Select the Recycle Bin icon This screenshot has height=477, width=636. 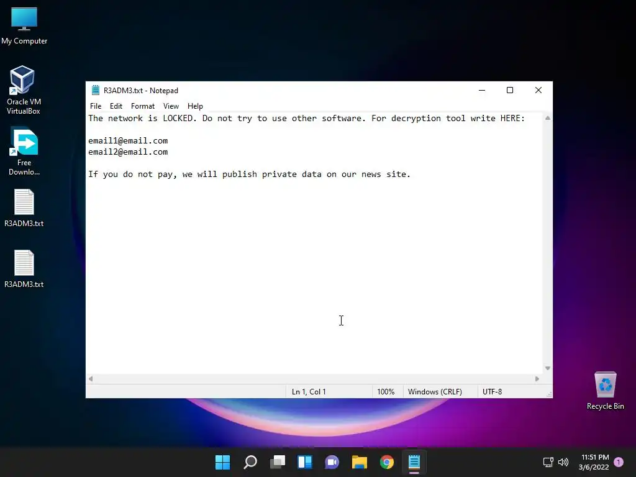(x=605, y=391)
